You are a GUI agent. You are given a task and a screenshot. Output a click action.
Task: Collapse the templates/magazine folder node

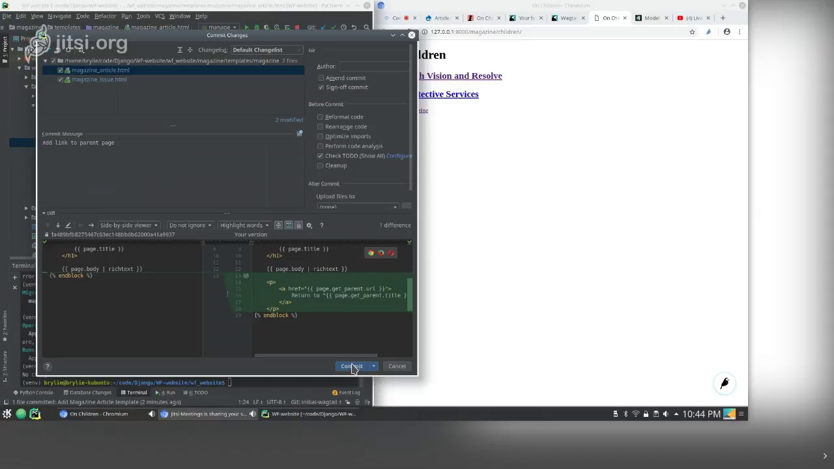[46, 61]
